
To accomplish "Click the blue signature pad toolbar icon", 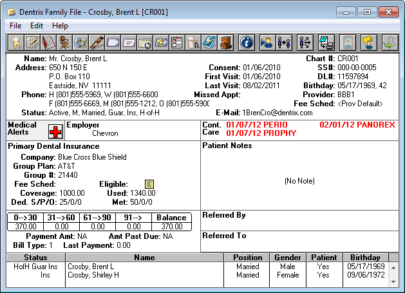I will (x=209, y=43).
